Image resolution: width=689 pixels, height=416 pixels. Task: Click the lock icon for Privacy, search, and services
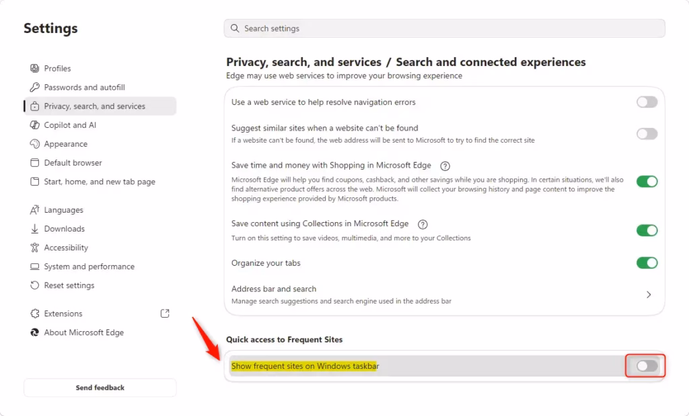(x=34, y=106)
